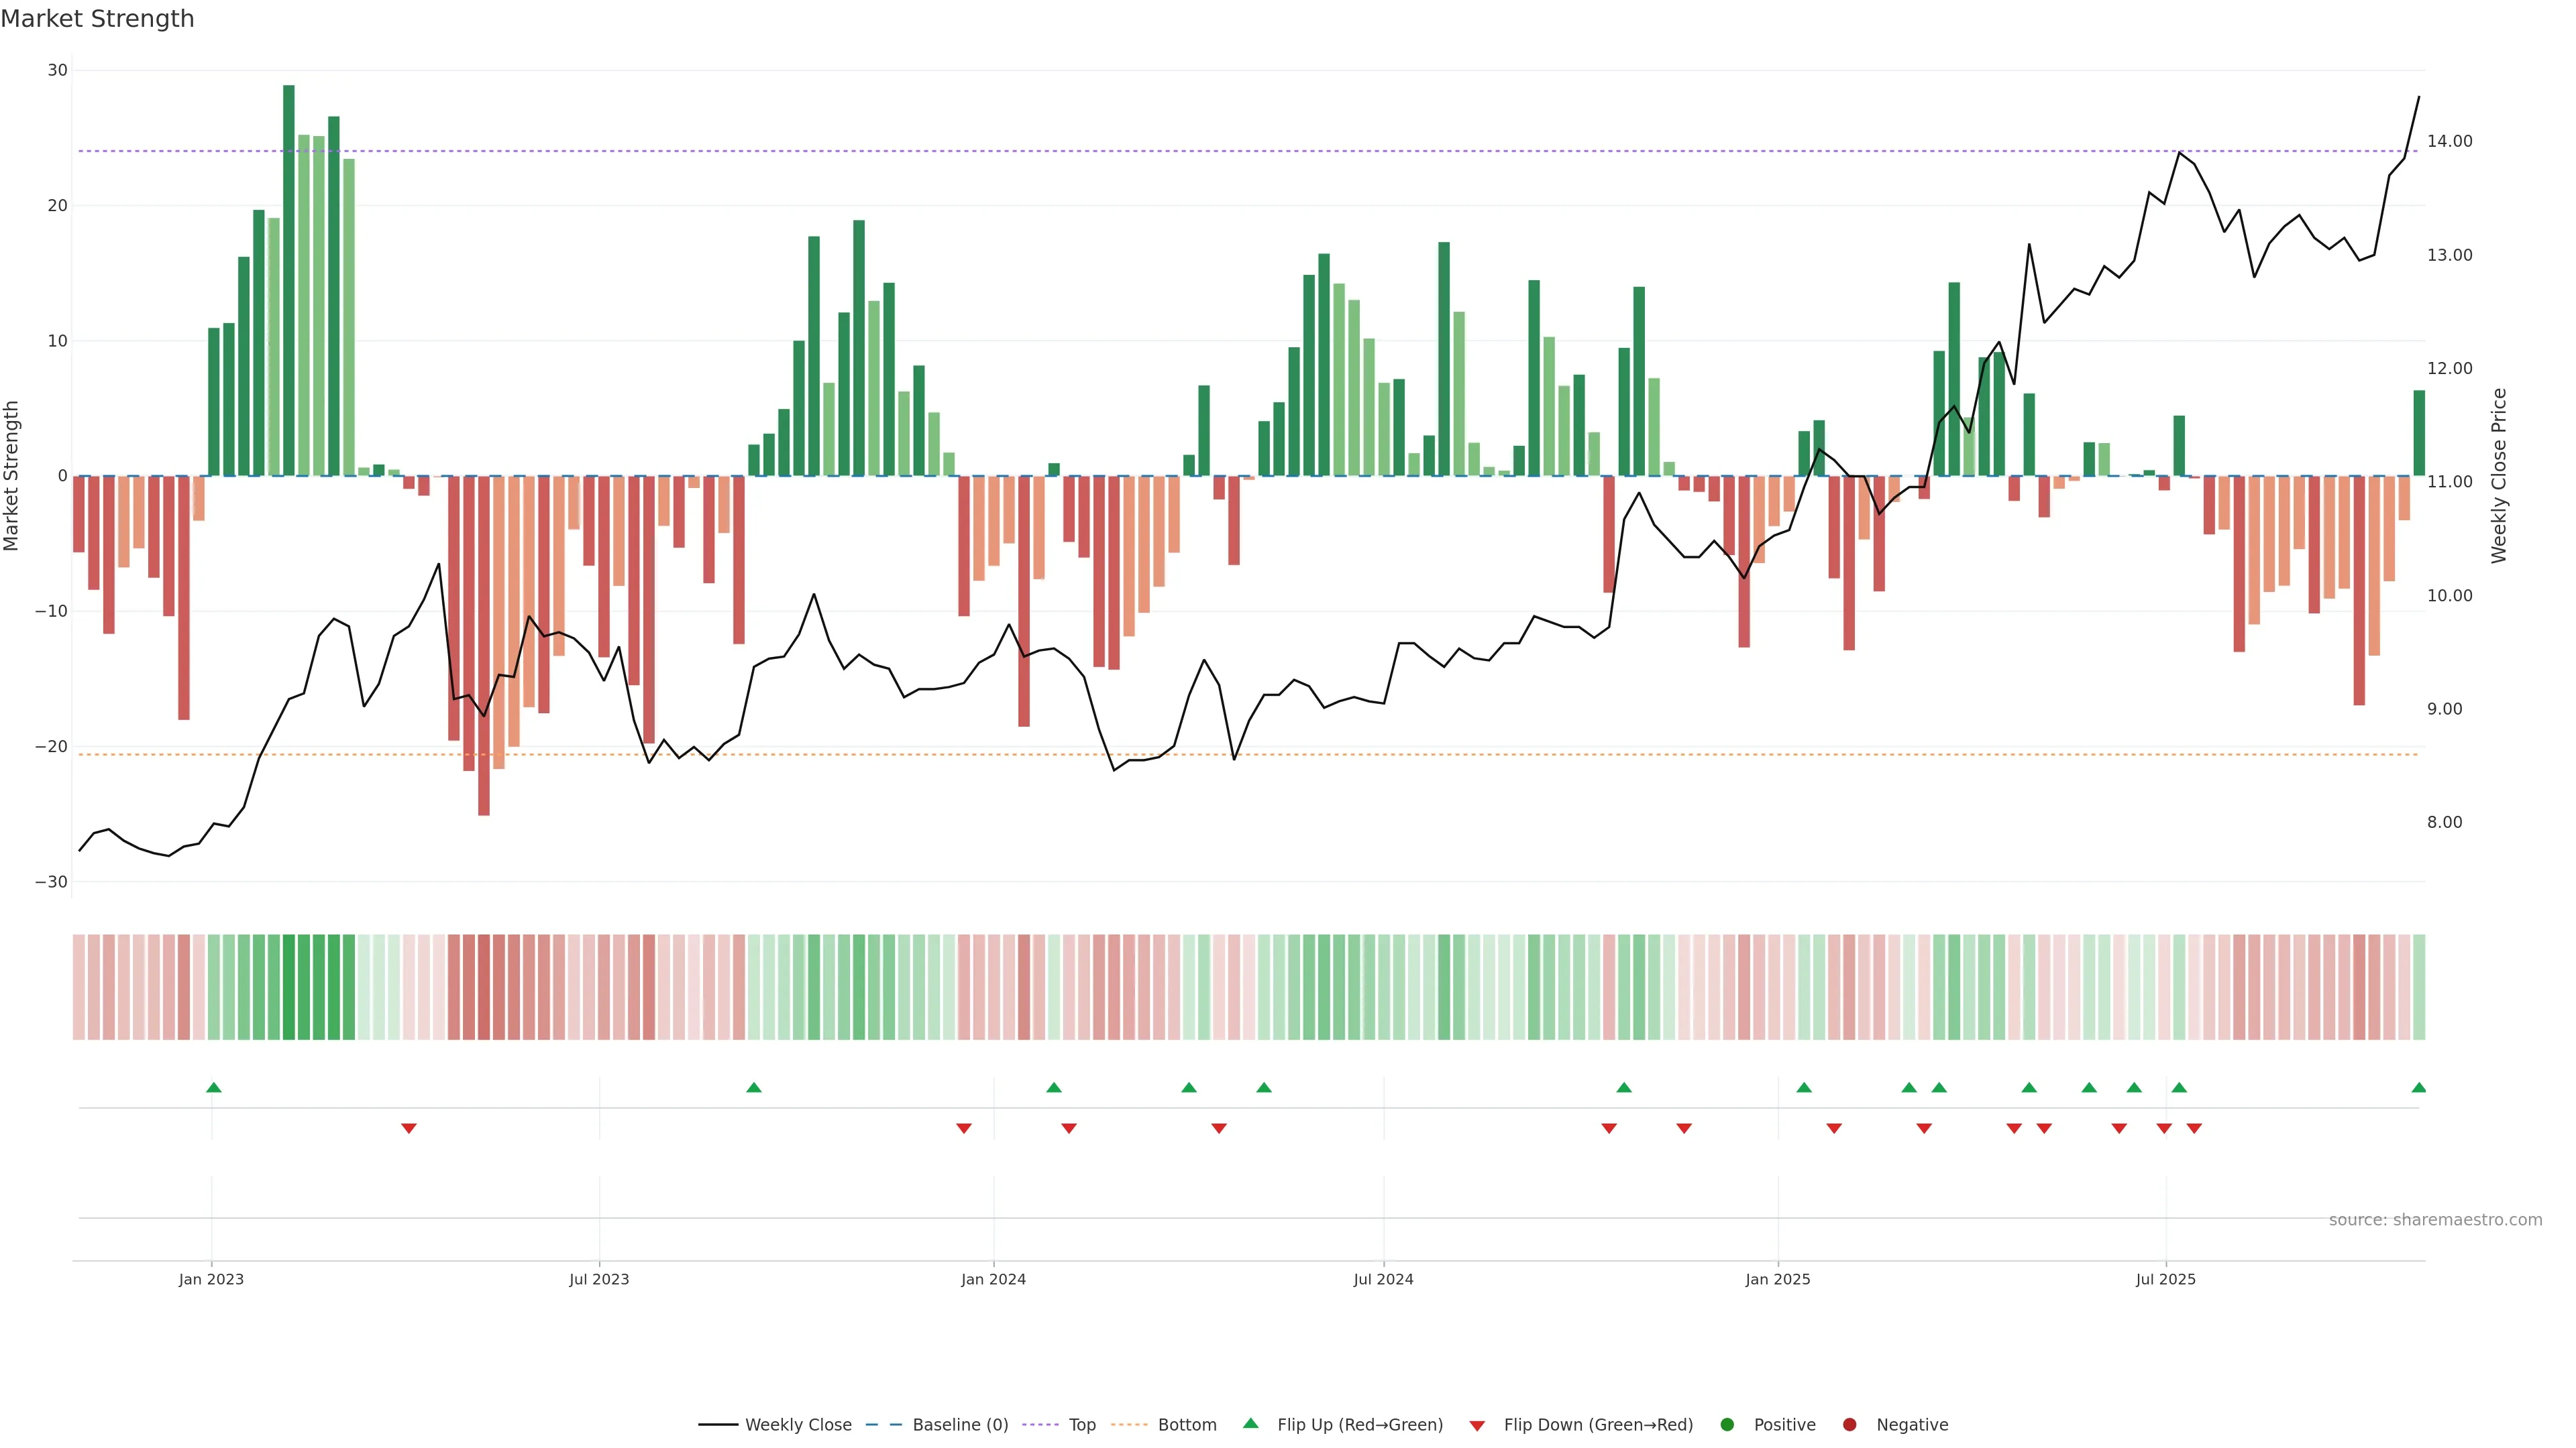
Task: Click Flip Down red triangle legend icon
Action: 1477,1426
